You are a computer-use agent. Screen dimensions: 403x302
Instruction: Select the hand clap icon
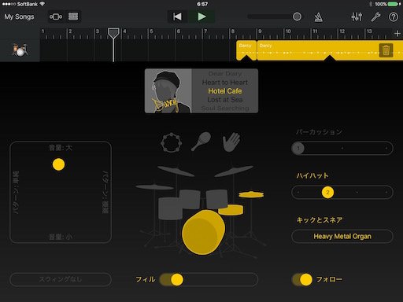(231, 142)
